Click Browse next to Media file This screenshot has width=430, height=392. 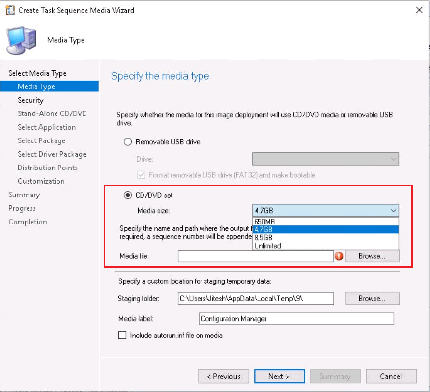[372, 256]
